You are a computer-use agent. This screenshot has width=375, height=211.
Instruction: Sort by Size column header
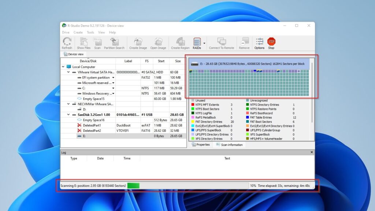coord(178,61)
